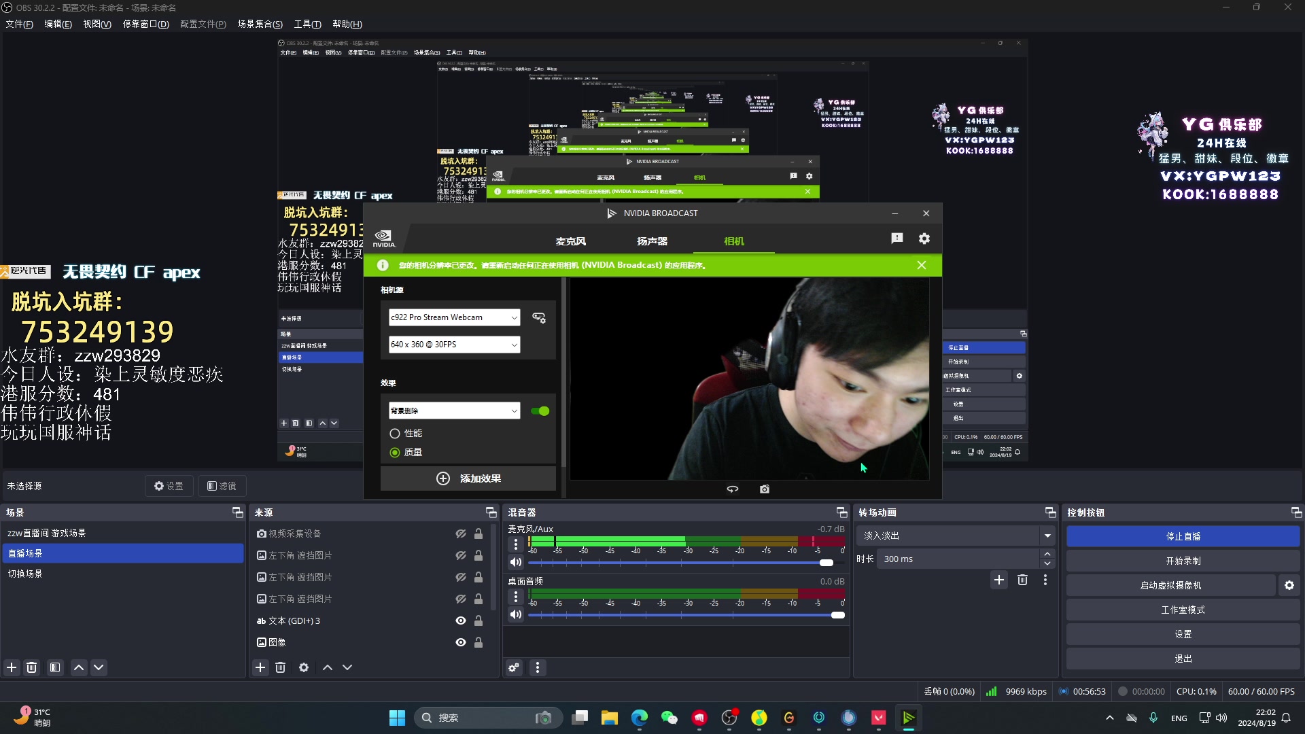Open NVIDIA Broadcast settings gear
The image size is (1305, 734).
click(924, 239)
